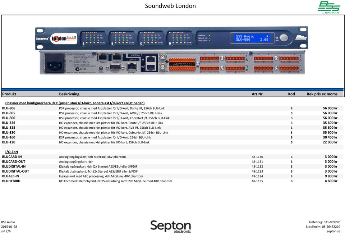Click the Stockholm phone number
This screenshot has width=345, height=233.
[323, 227]
